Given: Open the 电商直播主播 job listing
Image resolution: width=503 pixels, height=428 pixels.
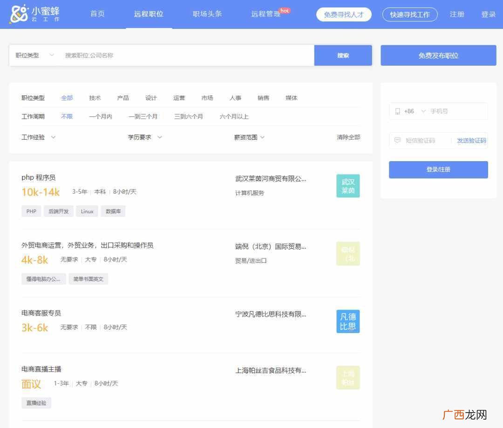Looking at the screenshot, I should coord(41,369).
